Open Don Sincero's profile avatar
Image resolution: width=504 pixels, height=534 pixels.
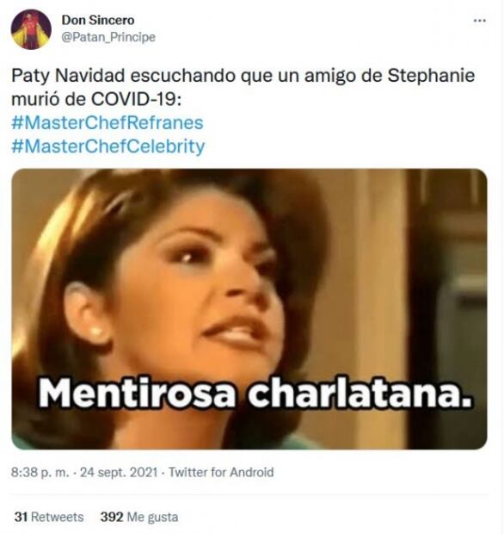click(31, 29)
